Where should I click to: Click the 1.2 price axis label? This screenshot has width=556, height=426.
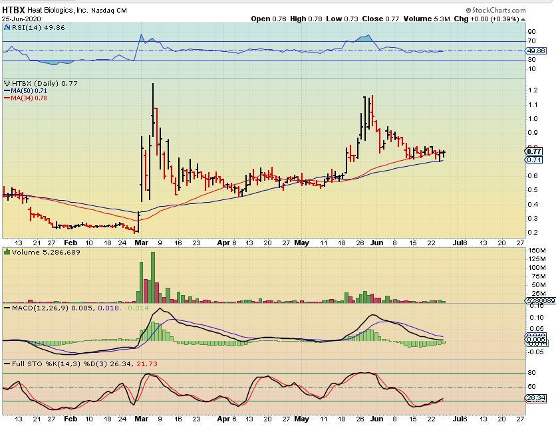[x=533, y=90]
